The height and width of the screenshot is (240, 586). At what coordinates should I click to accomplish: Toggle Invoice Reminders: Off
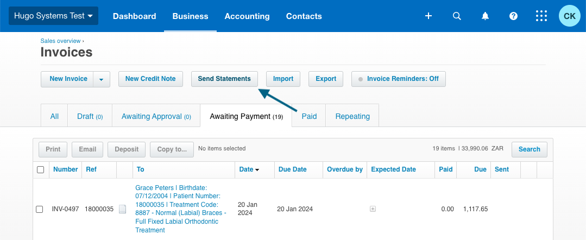click(x=398, y=79)
